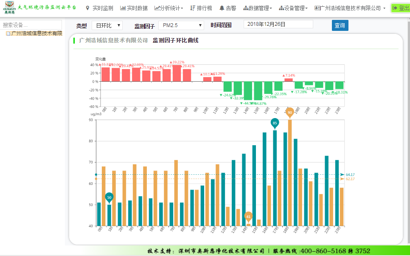The image size is (410, 256).
Task: Click the 搜索设备 search box
Action: pos(31,25)
